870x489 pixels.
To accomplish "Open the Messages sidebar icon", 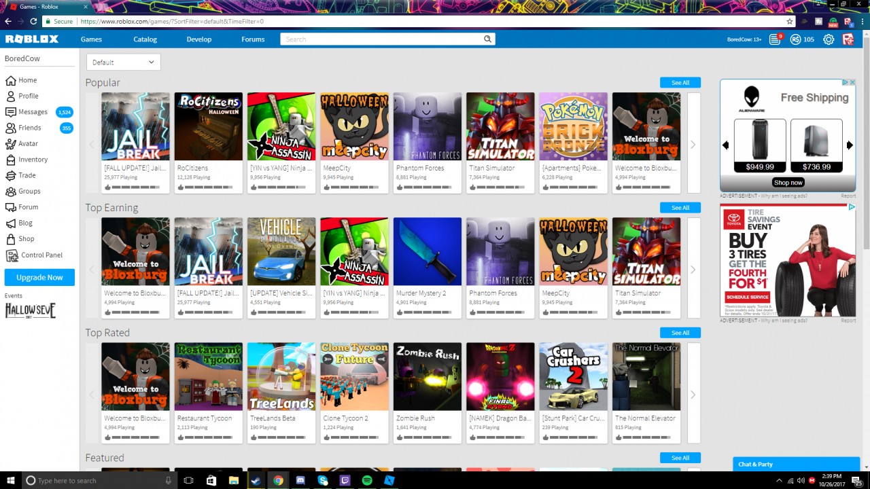I will click(11, 112).
